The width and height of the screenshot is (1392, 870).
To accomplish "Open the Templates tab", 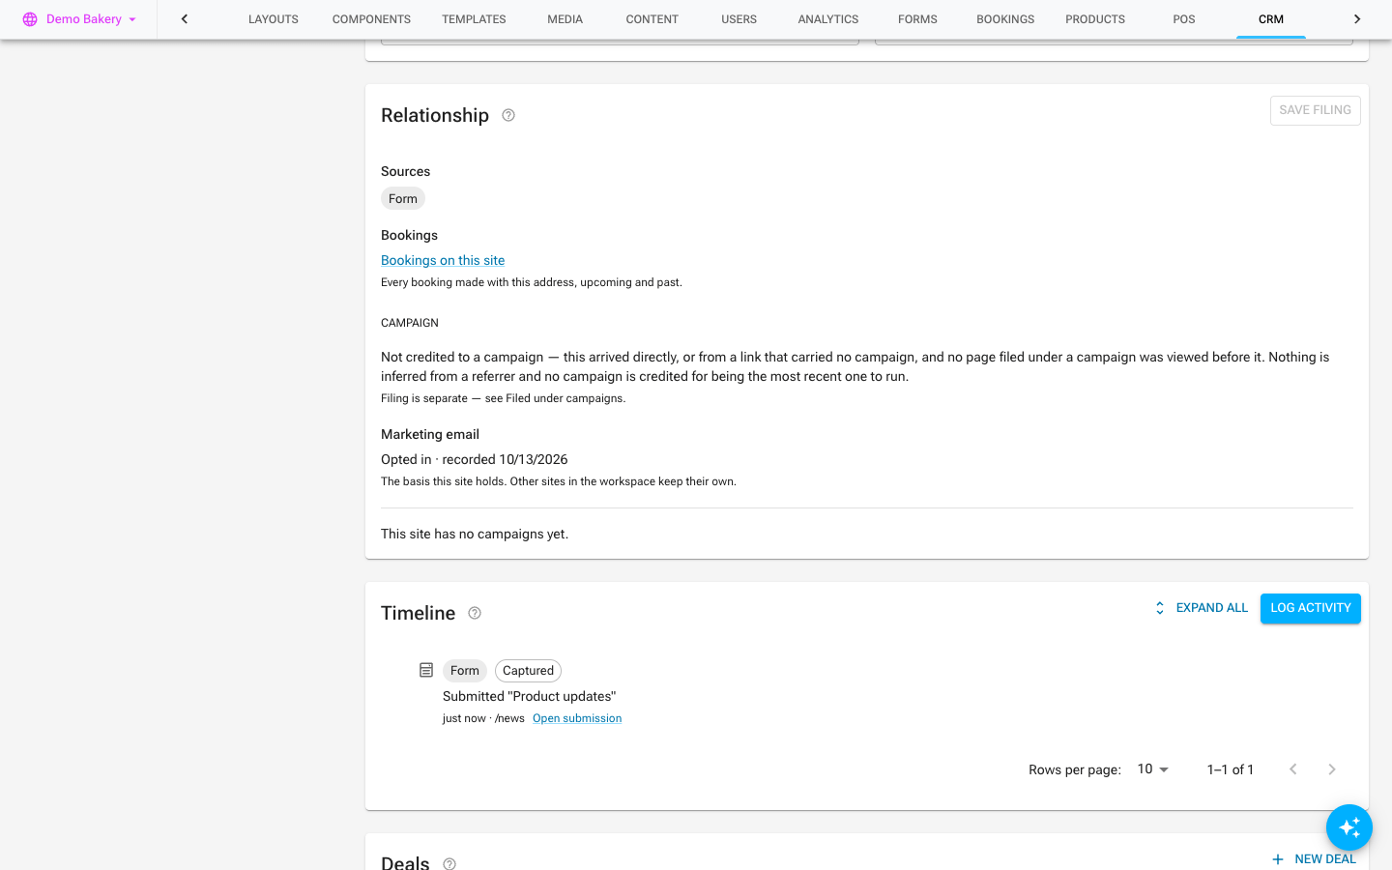I will (x=474, y=19).
